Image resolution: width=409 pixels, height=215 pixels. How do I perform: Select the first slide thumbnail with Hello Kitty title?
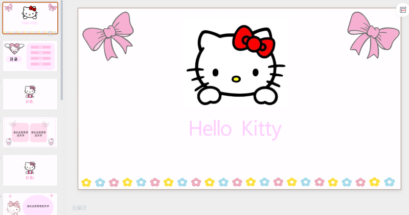[x=30, y=18]
